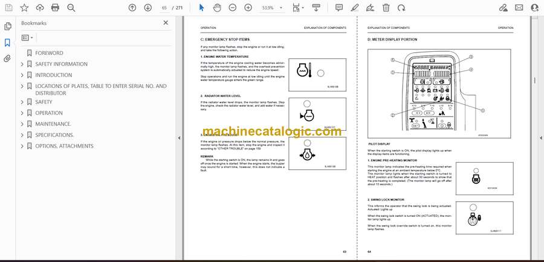Jump to INTRODUCTION bookmark
Viewport: 544px width, 262px height.
pyautogui.click(x=54, y=75)
